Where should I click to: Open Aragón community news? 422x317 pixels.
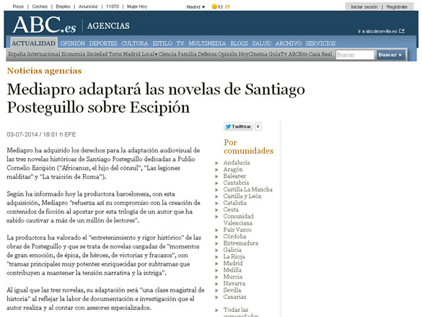(233, 170)
